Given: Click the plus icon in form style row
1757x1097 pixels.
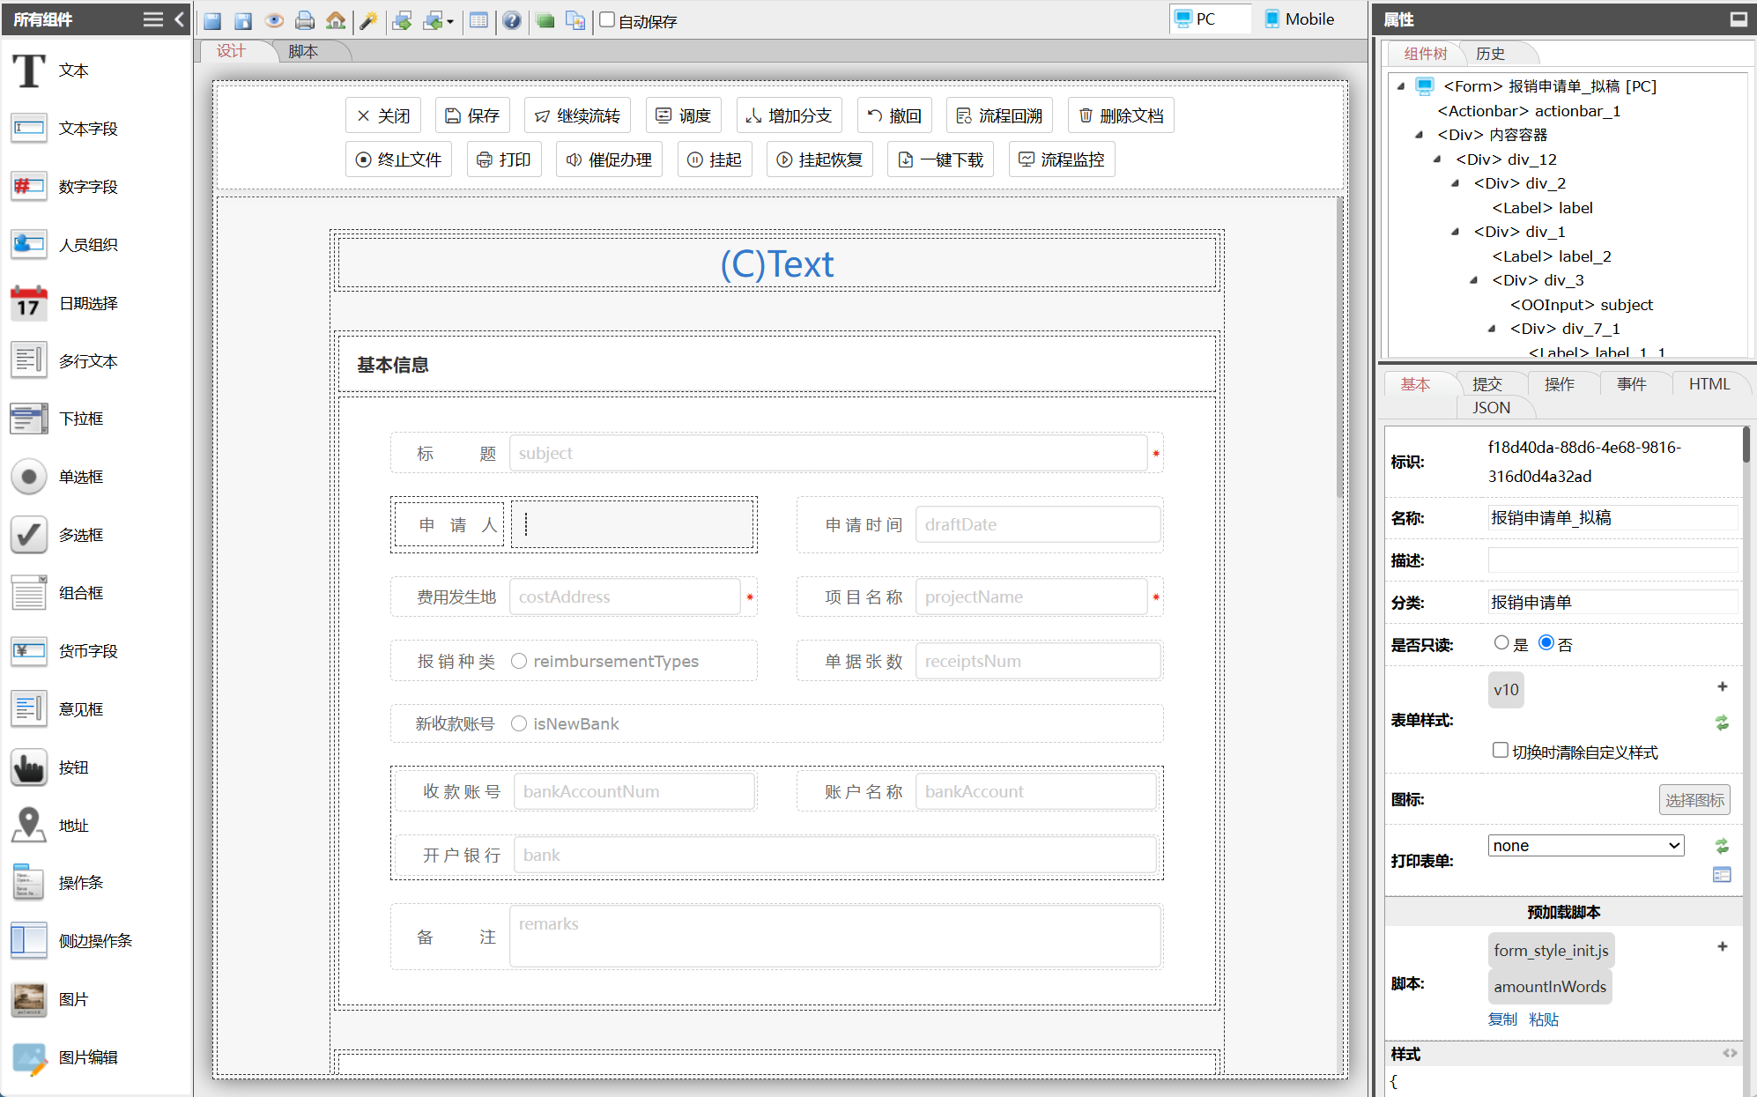Looking at the screenshot, I should (1722, 686).
